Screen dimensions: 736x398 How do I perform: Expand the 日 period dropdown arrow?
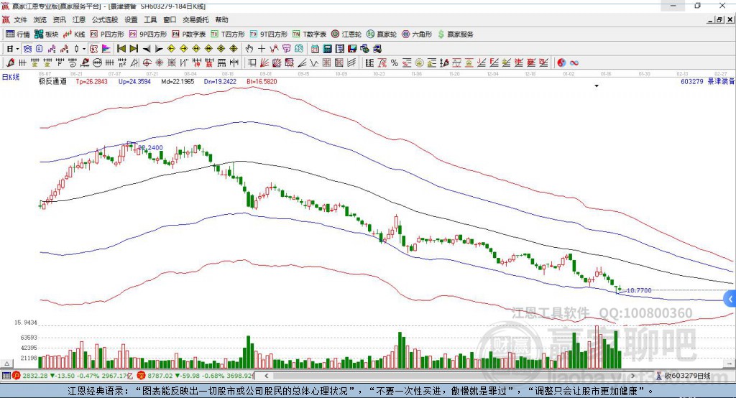coord(17,49)
